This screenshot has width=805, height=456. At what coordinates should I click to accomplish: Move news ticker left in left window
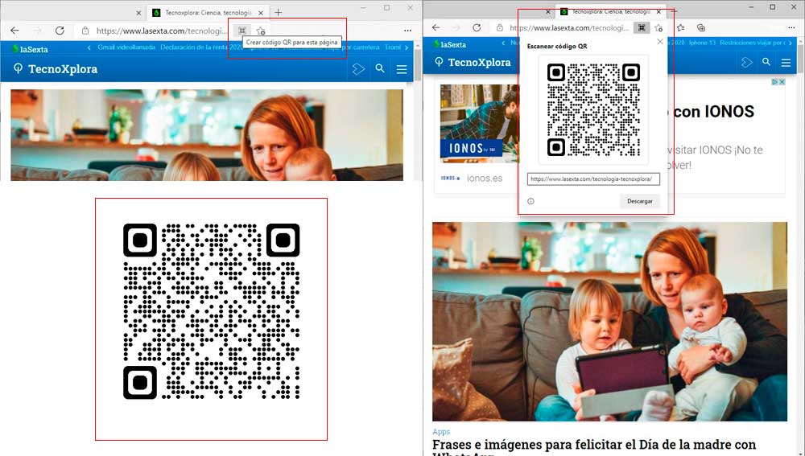[89, 47]
